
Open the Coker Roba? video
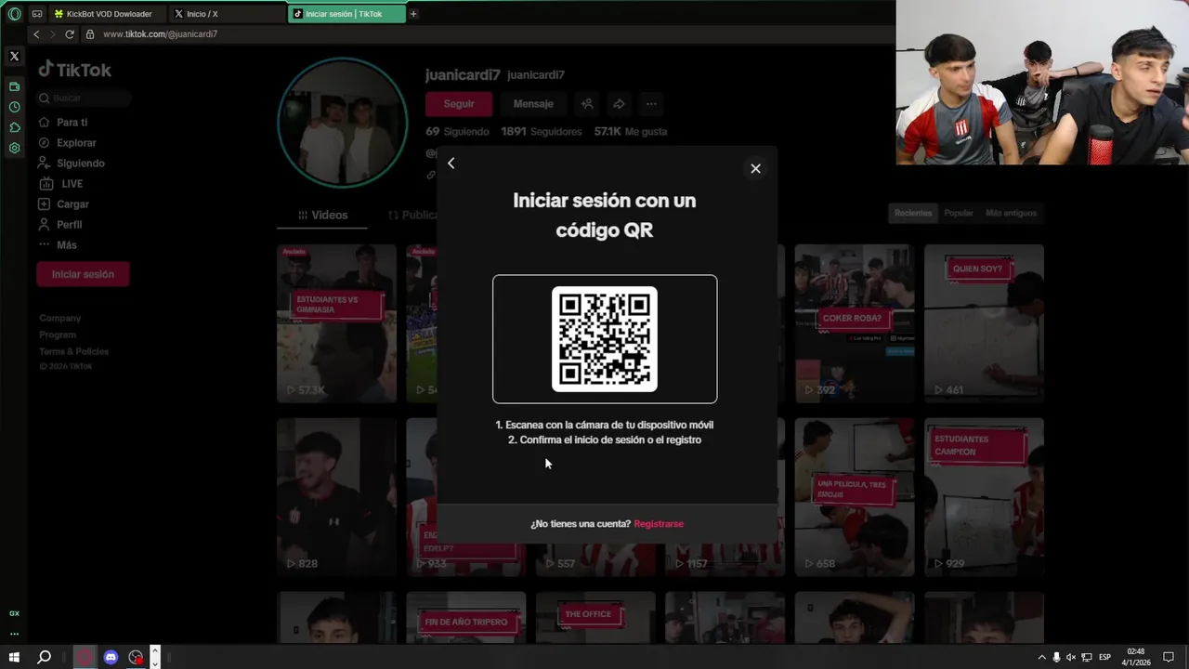click(854, 323)
